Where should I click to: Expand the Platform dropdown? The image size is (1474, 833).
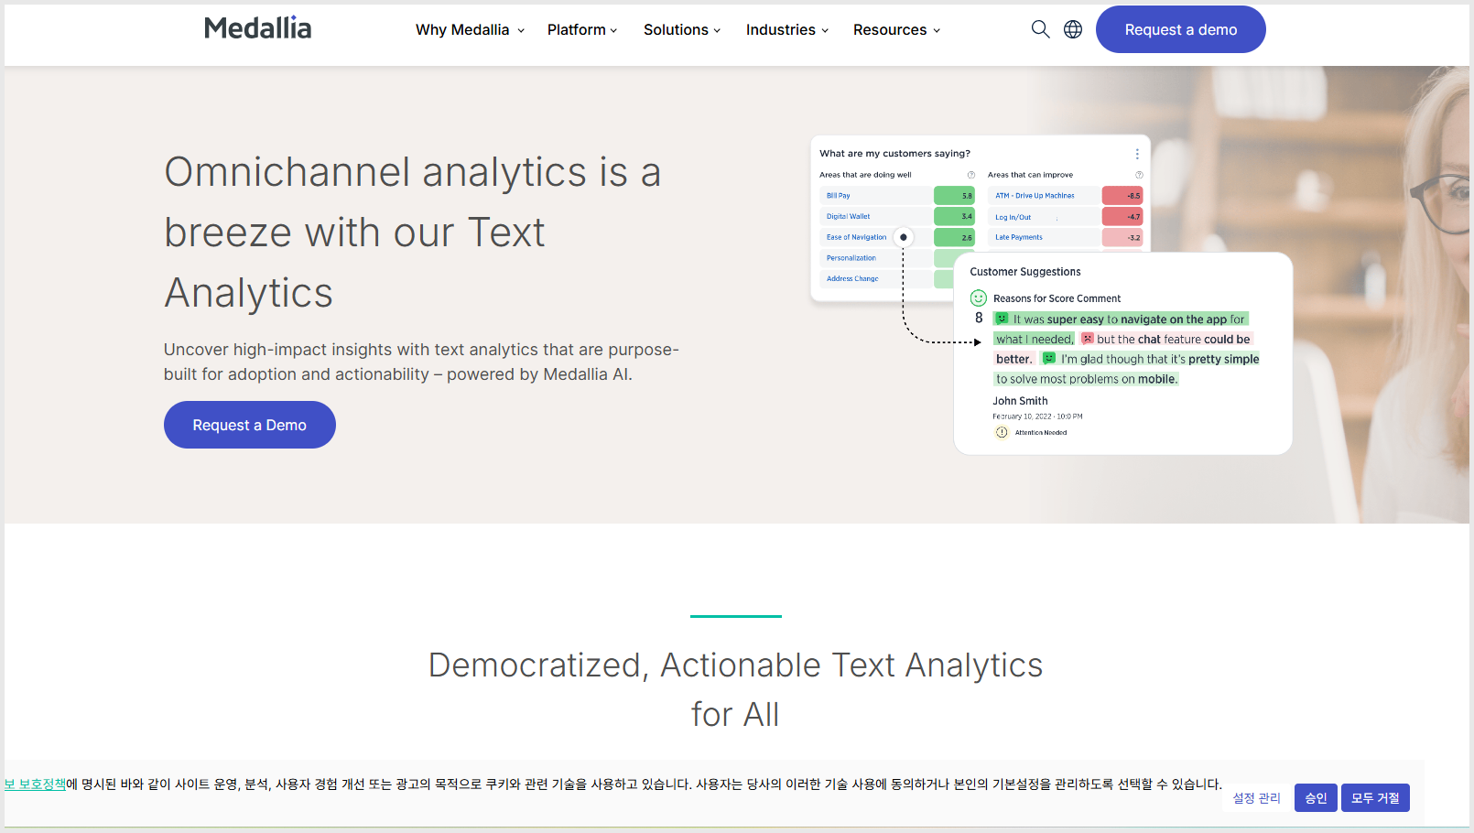[x=582, y=29]
